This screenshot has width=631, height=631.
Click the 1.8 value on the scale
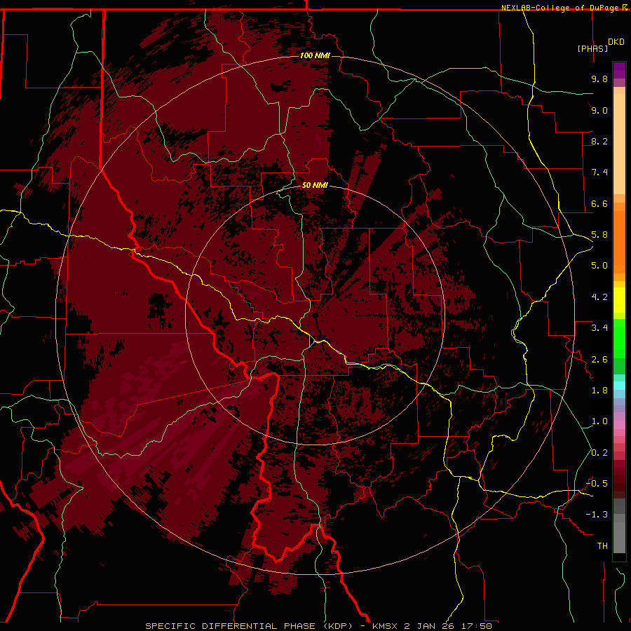pyautogui.click(x=599, y=391)
